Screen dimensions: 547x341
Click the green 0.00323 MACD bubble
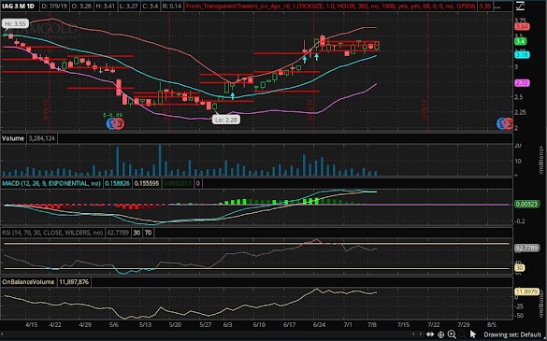click(x=526, y=204)
